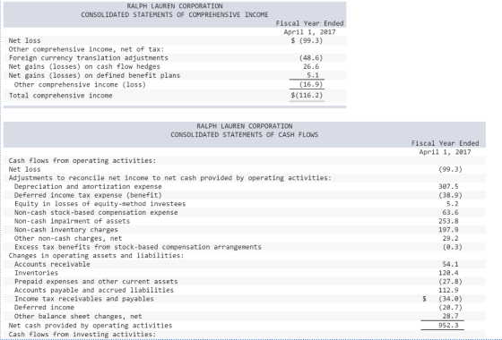Select Net gains (losses) on cash flow hedges
The height and width of the screenshot is (340, 502).
(x=84, y=66)
